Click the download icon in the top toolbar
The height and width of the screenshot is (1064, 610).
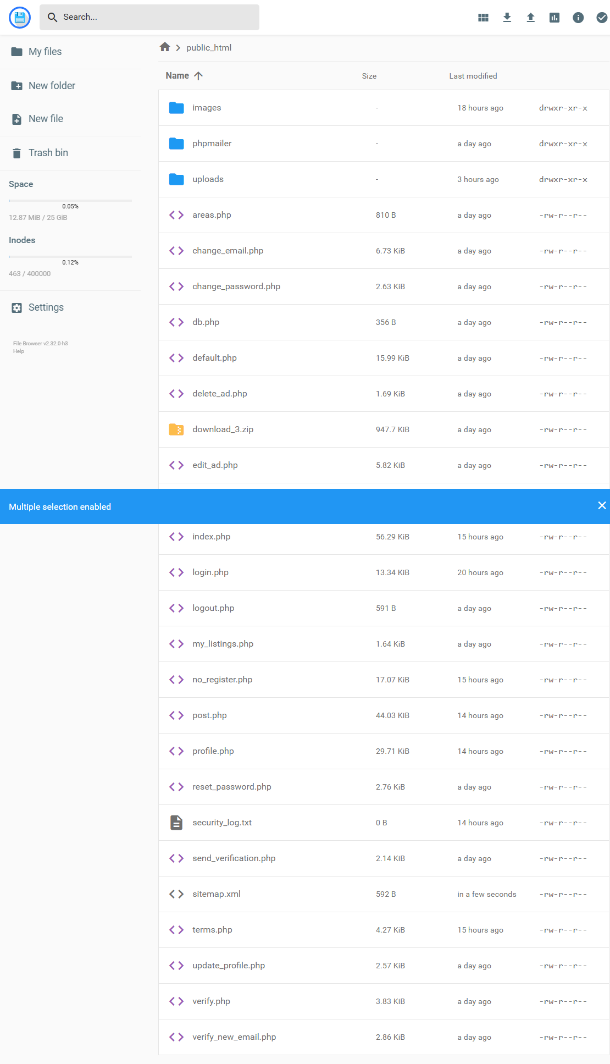(x=507, y=18)
